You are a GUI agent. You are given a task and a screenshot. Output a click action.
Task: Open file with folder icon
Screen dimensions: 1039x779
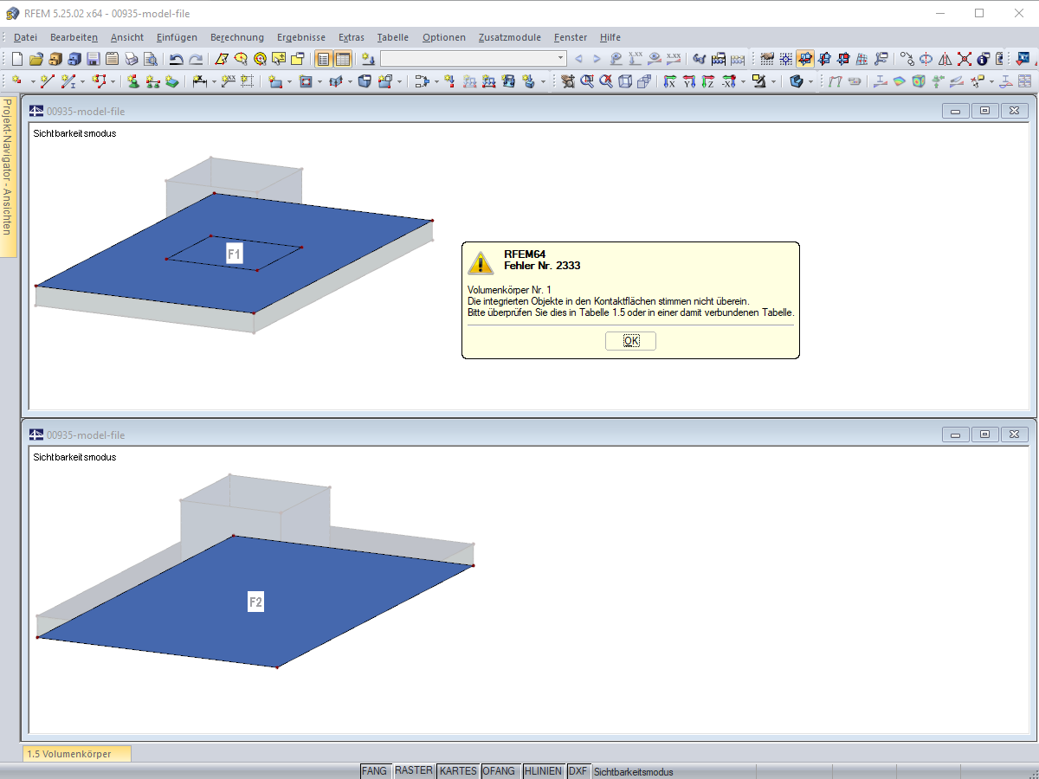(x=35, y=59)
